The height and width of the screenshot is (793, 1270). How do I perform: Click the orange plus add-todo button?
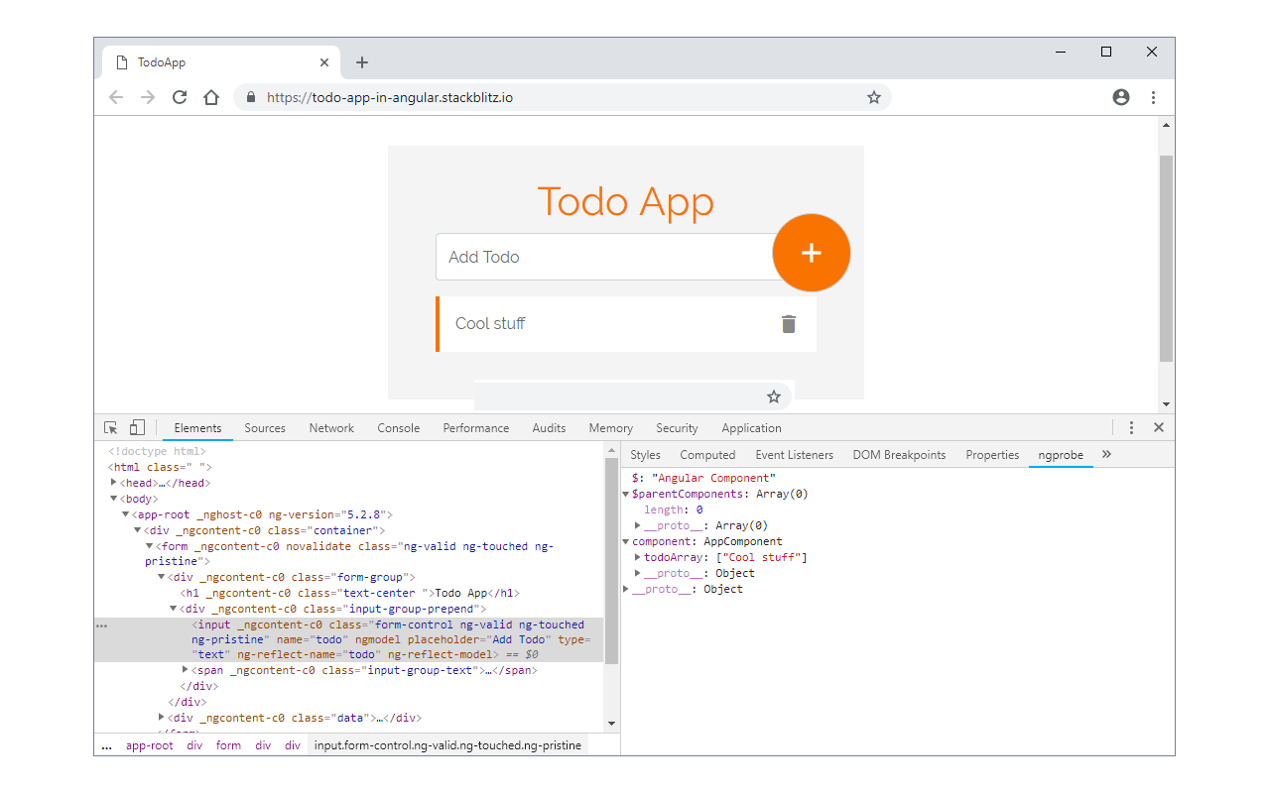point(811,253)
